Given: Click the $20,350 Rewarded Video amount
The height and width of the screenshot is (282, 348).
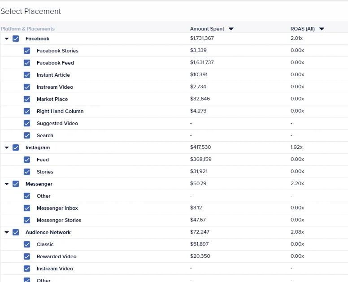Looking at the screenshot, I should 200,256.
